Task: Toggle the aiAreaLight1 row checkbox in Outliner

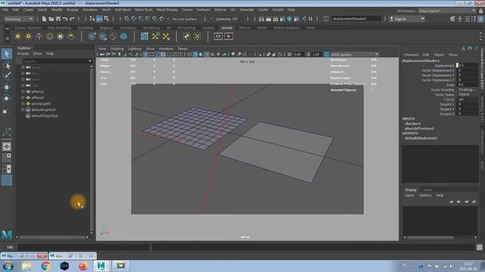Action: pos(23,104)
